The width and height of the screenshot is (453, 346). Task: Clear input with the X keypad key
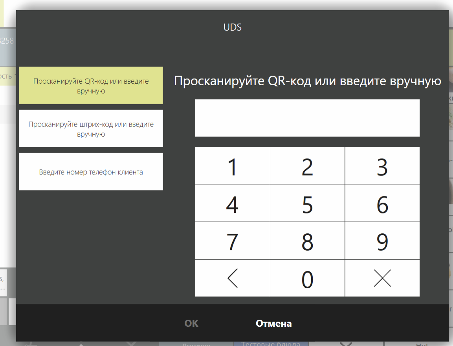[382, 278]
